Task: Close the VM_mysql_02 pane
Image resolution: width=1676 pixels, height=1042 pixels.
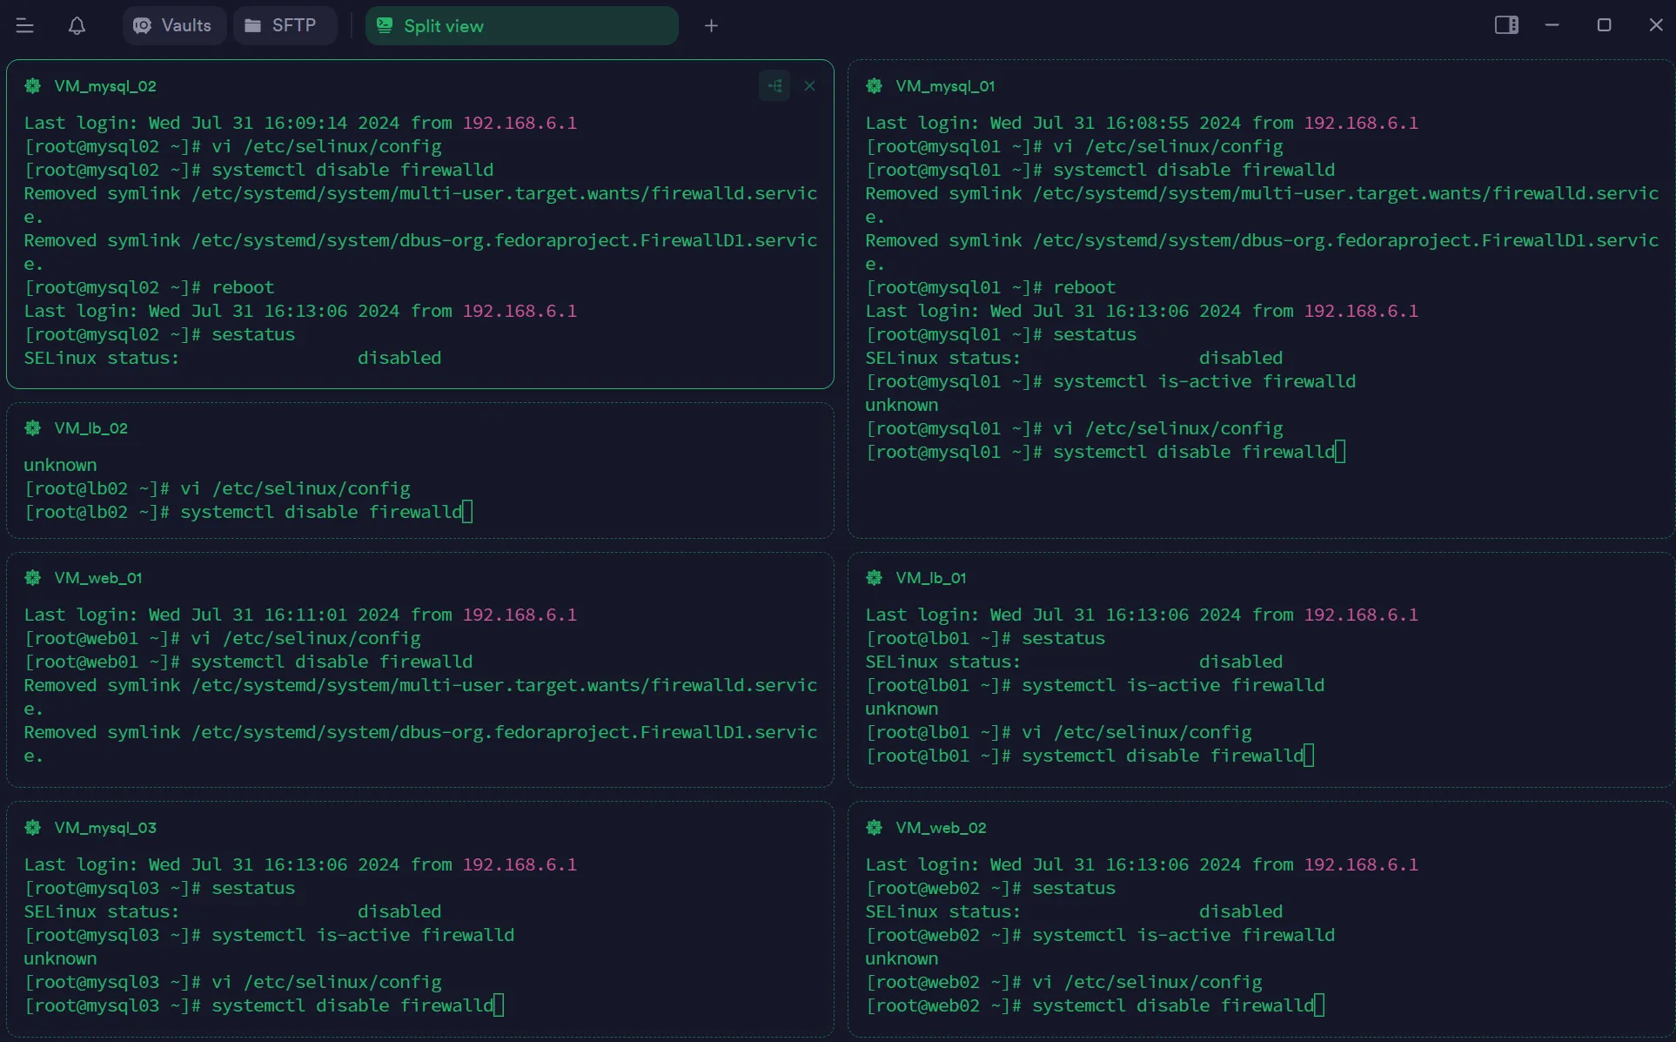Action: 809,85
